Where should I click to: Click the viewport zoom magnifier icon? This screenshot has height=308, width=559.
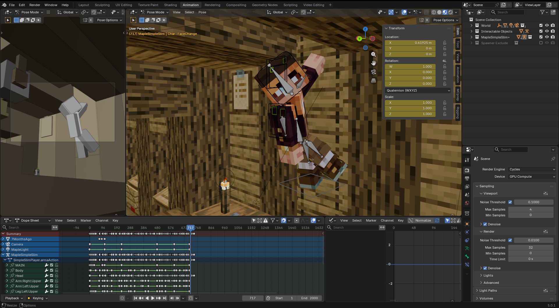pyautogui.click(x=373, y=54)
